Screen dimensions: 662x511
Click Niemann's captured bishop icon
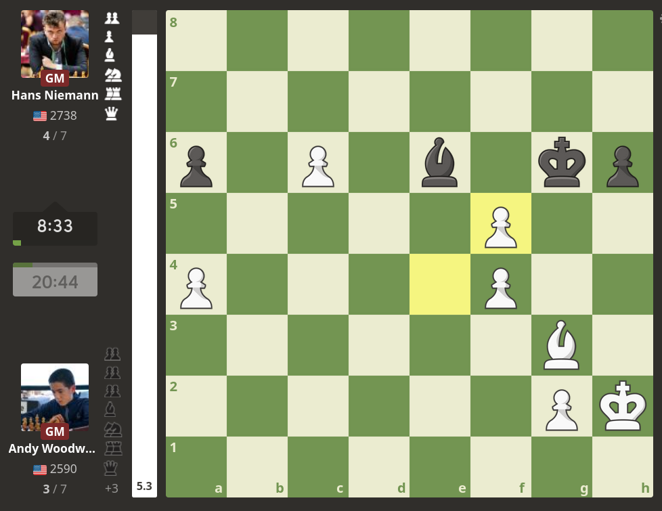tap(110, 55)
